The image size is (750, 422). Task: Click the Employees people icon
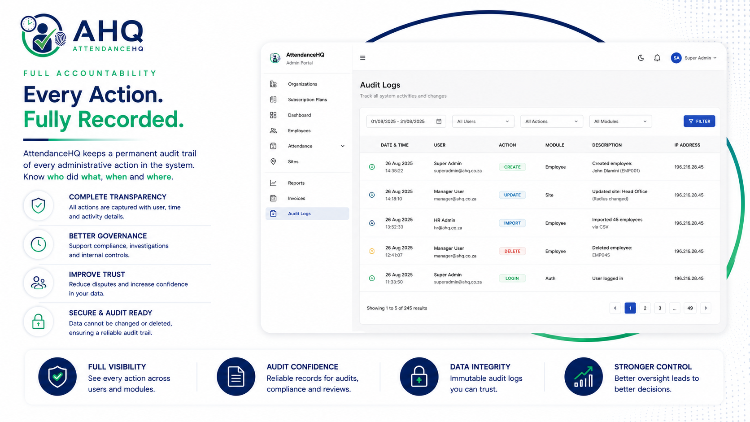(x=273, y=131)
